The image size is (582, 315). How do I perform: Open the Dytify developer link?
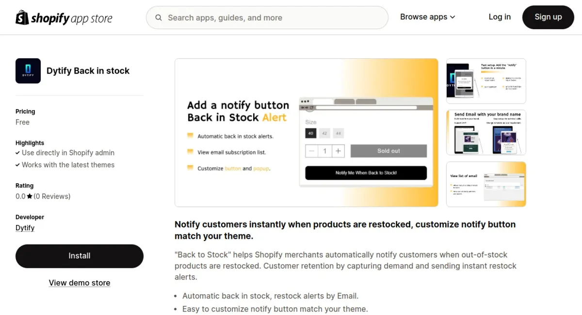pyautogui.click(x=25, y=228)
